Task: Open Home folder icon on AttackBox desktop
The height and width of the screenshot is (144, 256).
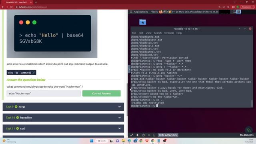Action: click(x=142, y=22)
